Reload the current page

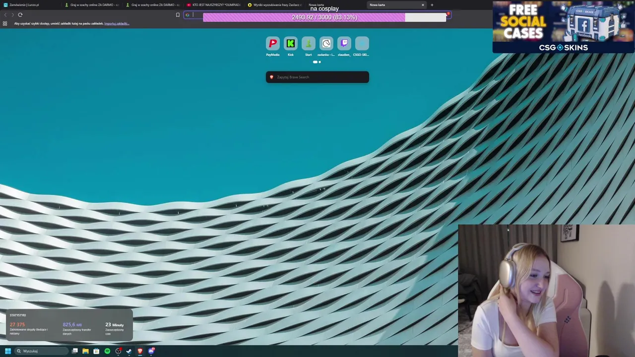pos(20,15)
